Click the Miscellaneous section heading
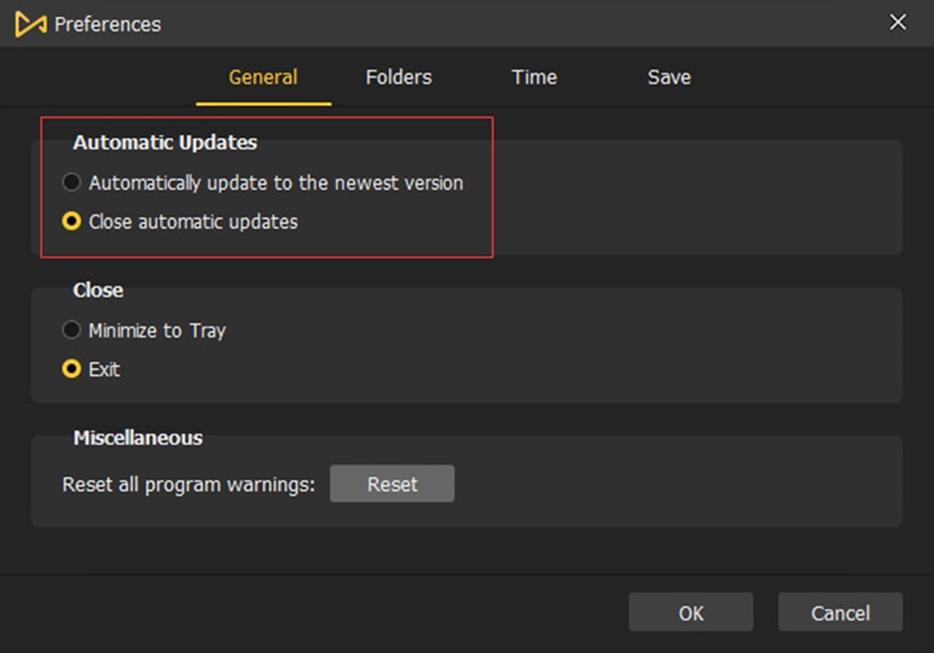This screenshot has height=653, width=934. (138, 438)
